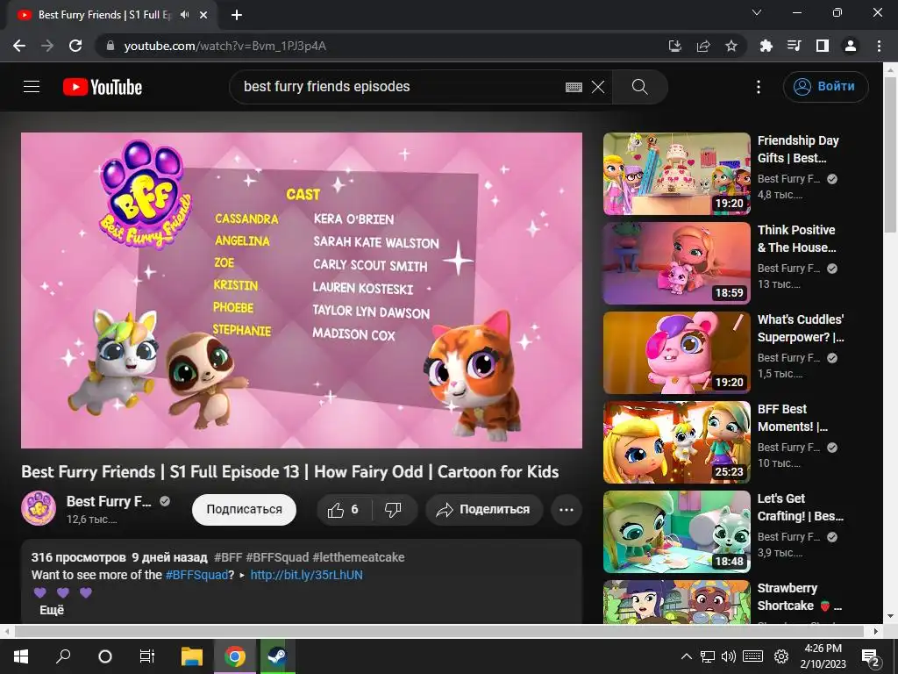Open Windows taskbar search
Image resolution: width=898 pixels, height=674 pixels.
63,656
